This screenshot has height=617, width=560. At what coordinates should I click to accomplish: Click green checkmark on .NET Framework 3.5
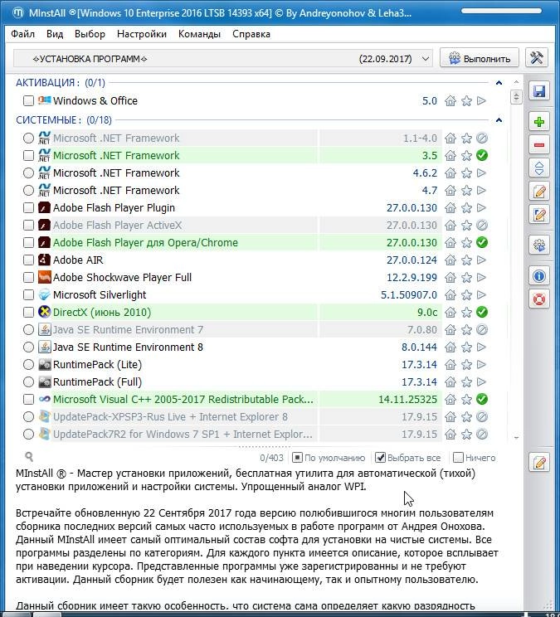tap(482, 155)
